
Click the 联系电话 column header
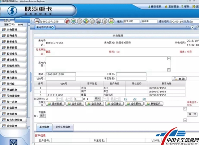pyautogui.click(x=166, y=83)
